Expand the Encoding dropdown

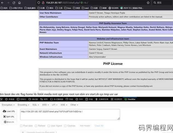click(23, 105)
